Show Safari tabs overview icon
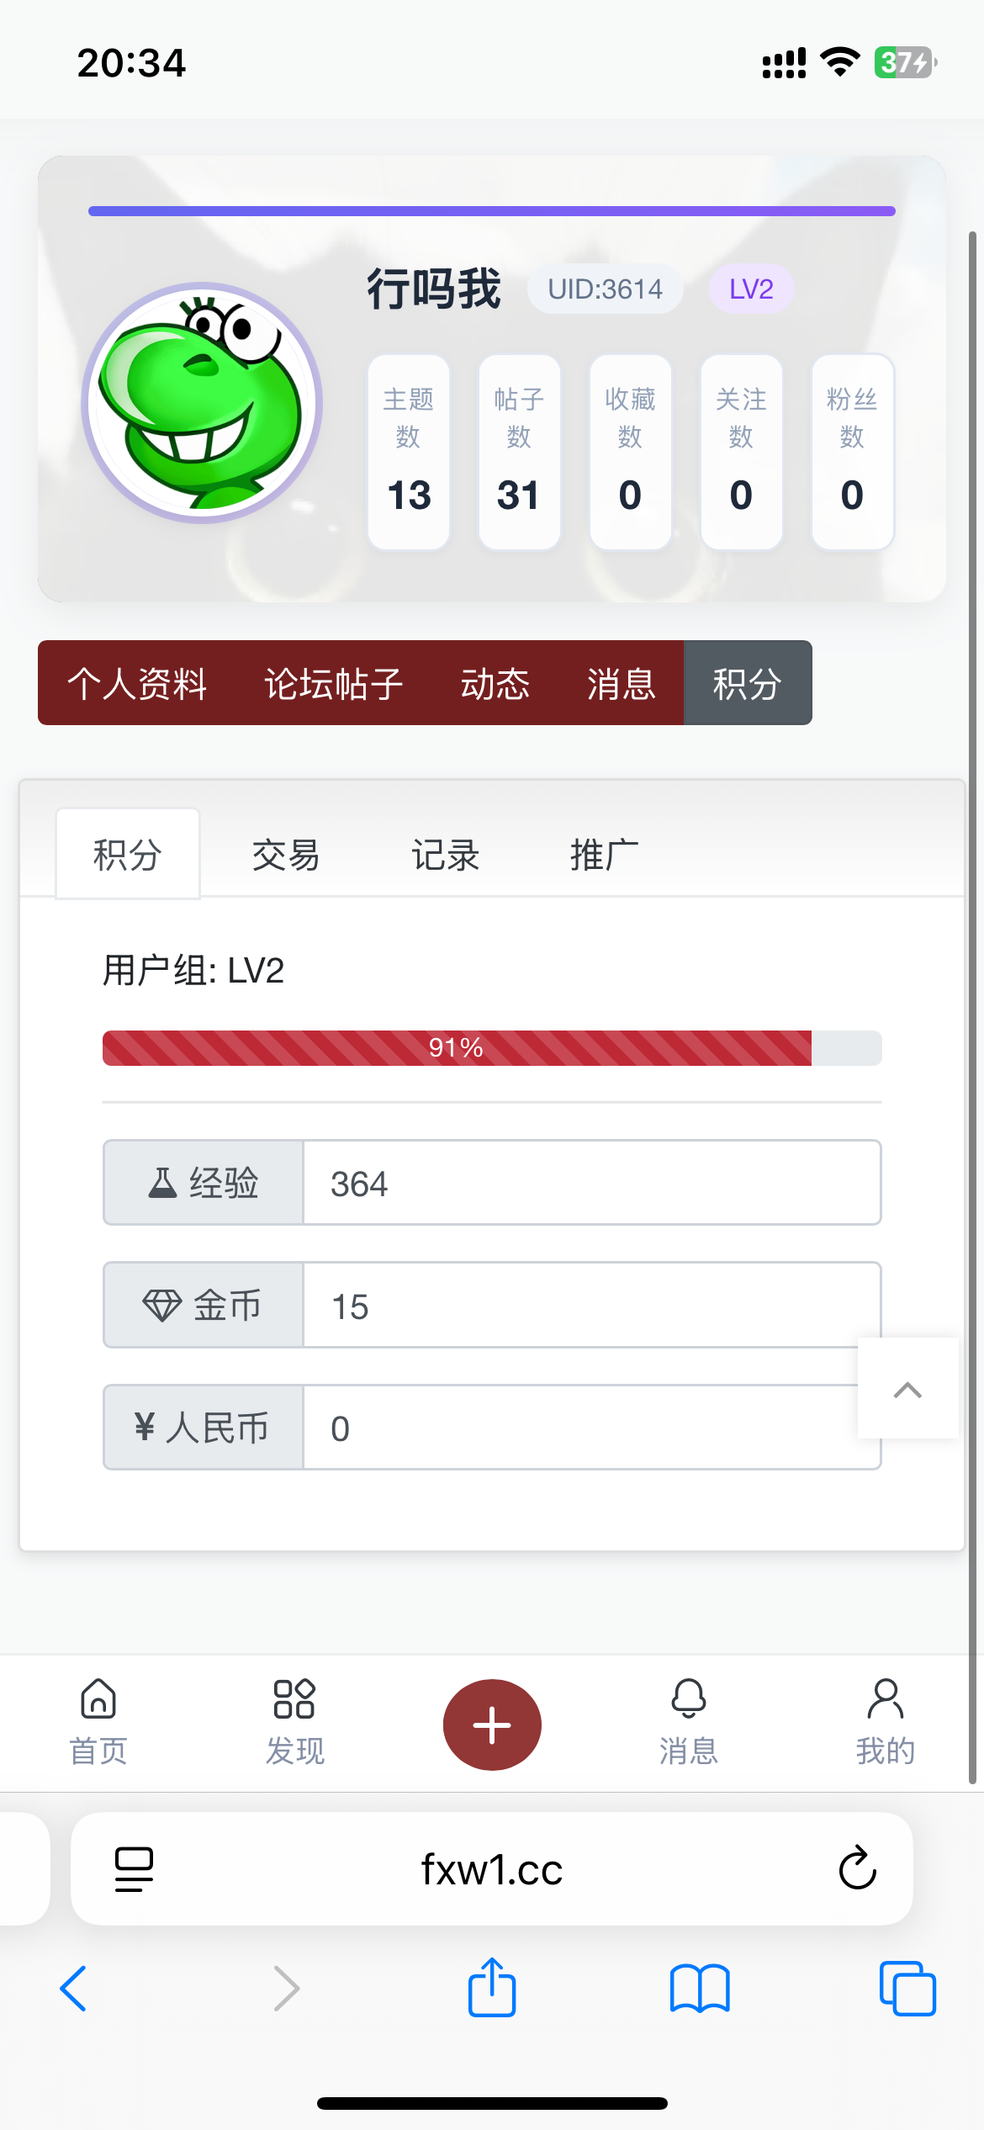Screen dimensions: 984x2130 pyautogui.click(x=907, y=1988)
